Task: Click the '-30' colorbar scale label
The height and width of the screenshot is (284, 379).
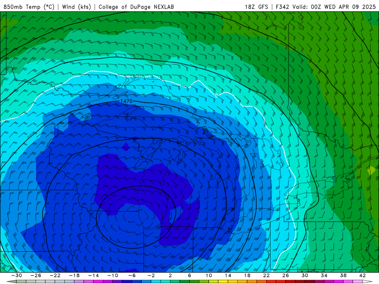Action: point(17,275)
